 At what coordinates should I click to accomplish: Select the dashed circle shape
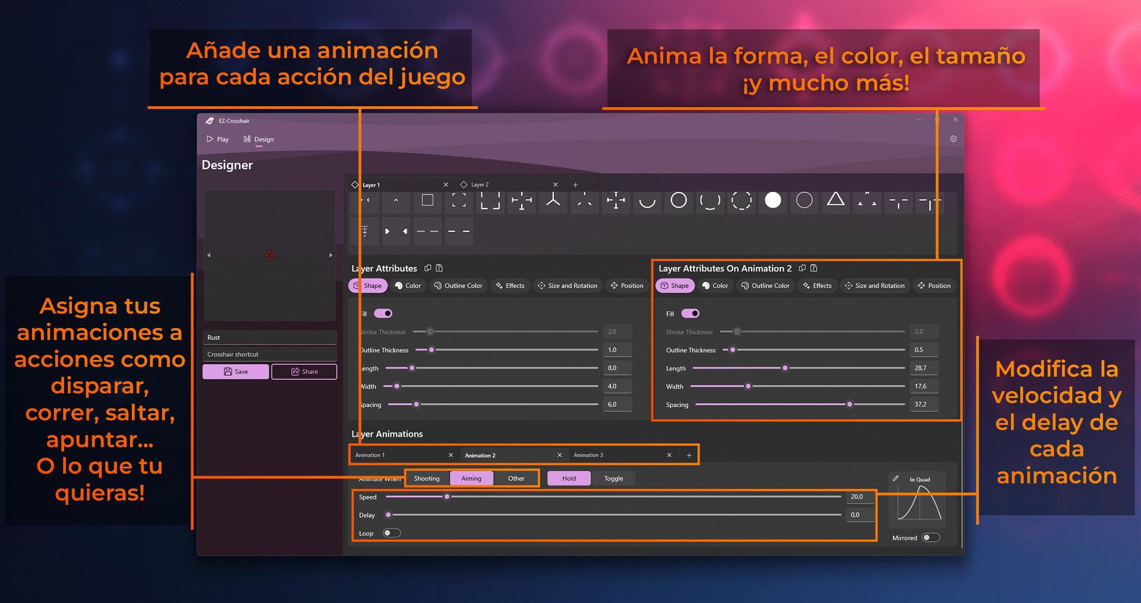click(x=741, y=200)
